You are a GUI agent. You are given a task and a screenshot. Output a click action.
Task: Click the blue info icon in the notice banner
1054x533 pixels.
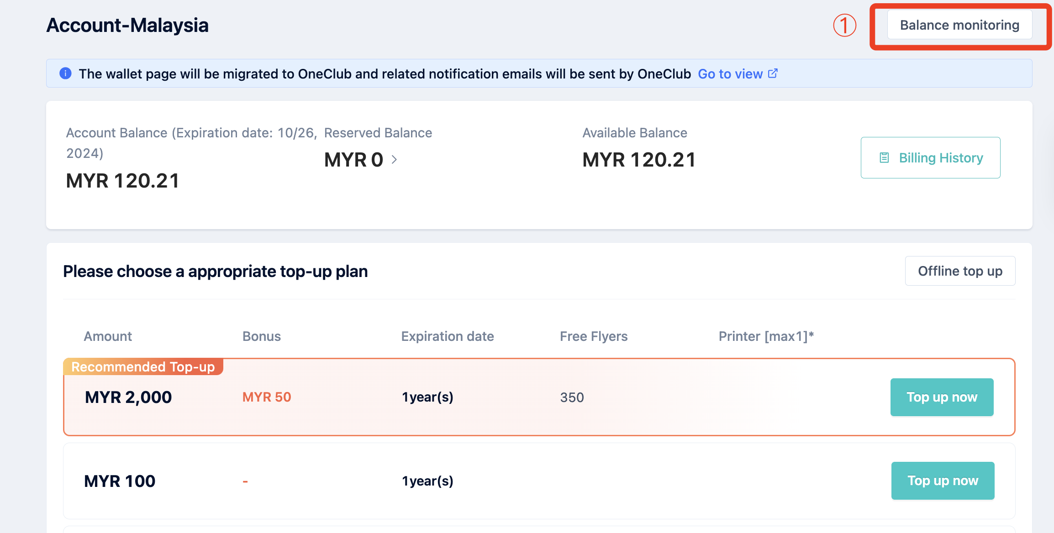(65, 73)
